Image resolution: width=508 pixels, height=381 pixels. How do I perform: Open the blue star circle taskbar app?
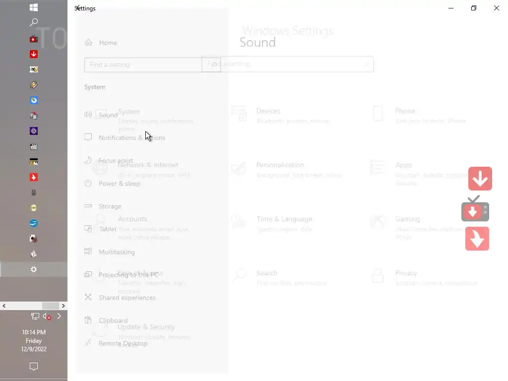[34, 100]
